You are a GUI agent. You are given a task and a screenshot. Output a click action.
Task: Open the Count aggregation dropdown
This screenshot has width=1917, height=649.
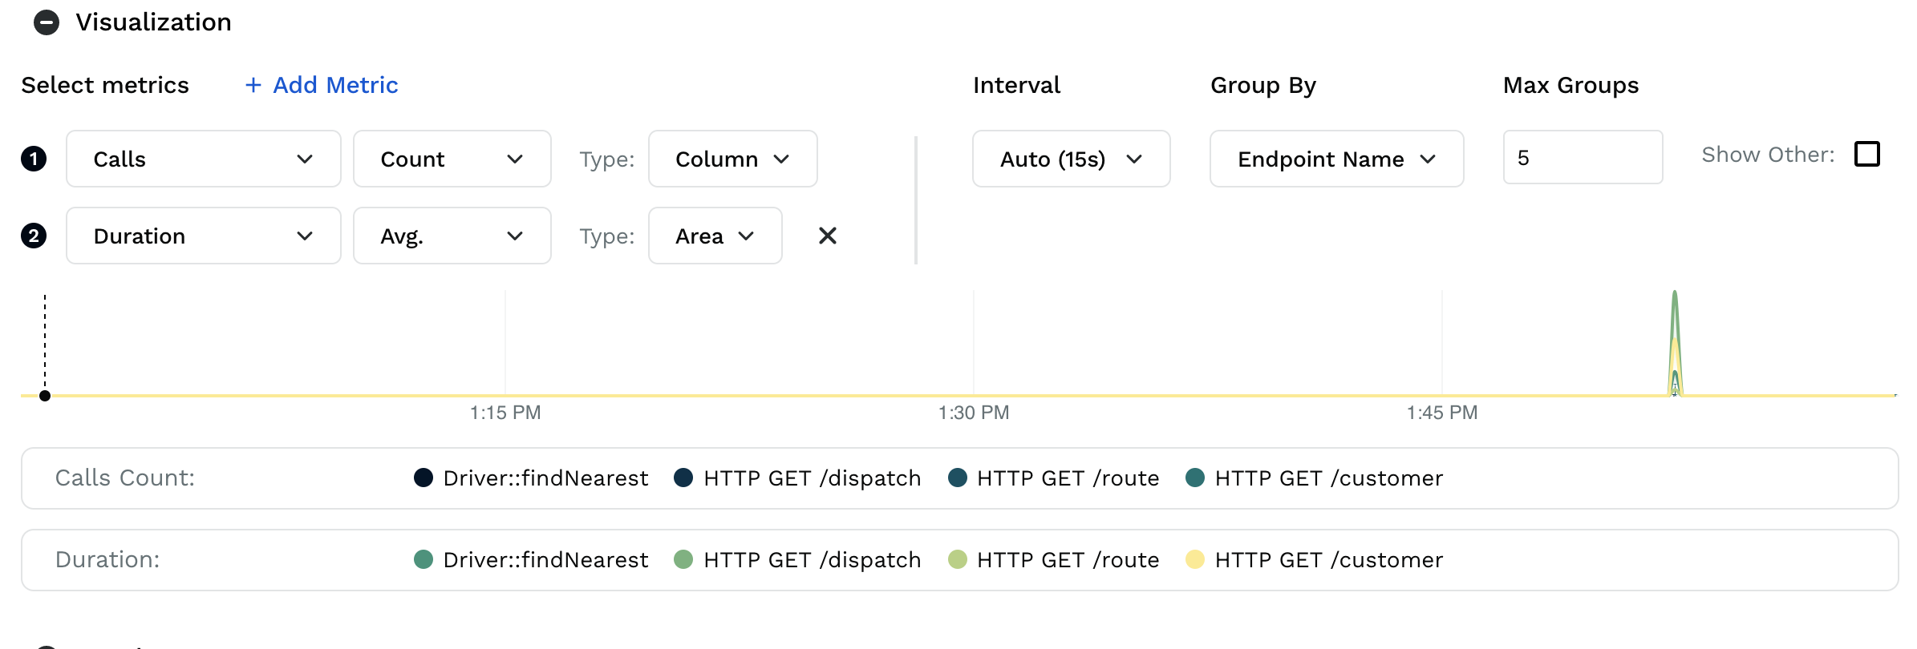[x=452, y=159]
